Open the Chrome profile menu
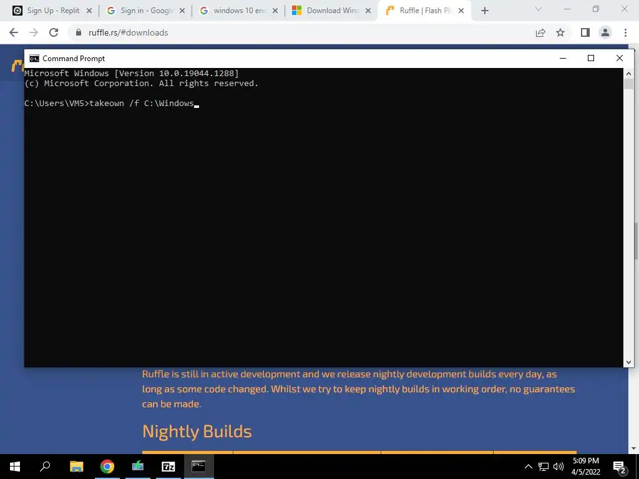Image resolution: width=639 pixels, height=479 pixels. [x=605, y=32]
